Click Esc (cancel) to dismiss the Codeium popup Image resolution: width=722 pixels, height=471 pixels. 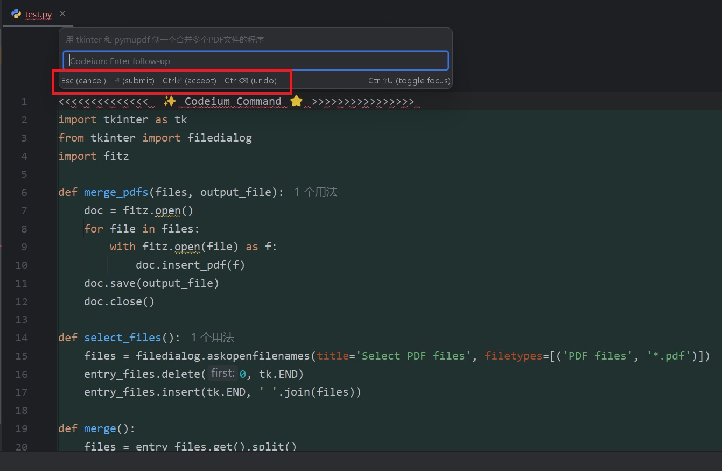coord(83,80)
